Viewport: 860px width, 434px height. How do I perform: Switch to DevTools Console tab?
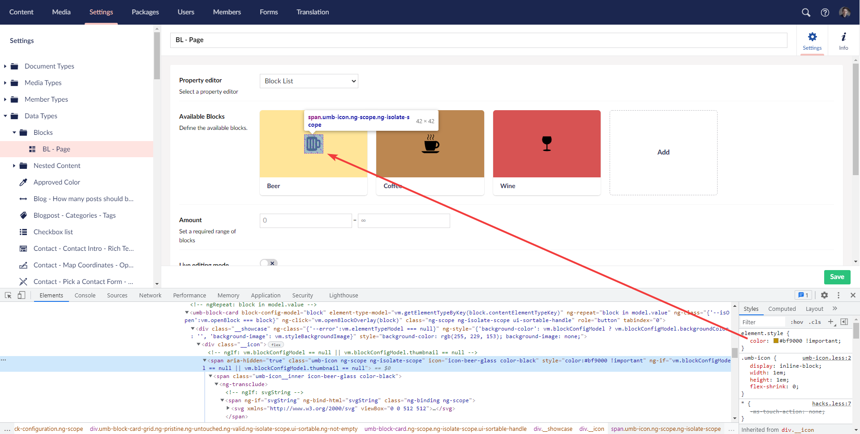[85, 295]
